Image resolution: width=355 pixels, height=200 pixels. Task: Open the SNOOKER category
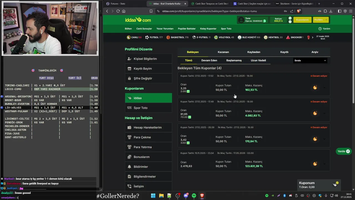coord(295,37)
